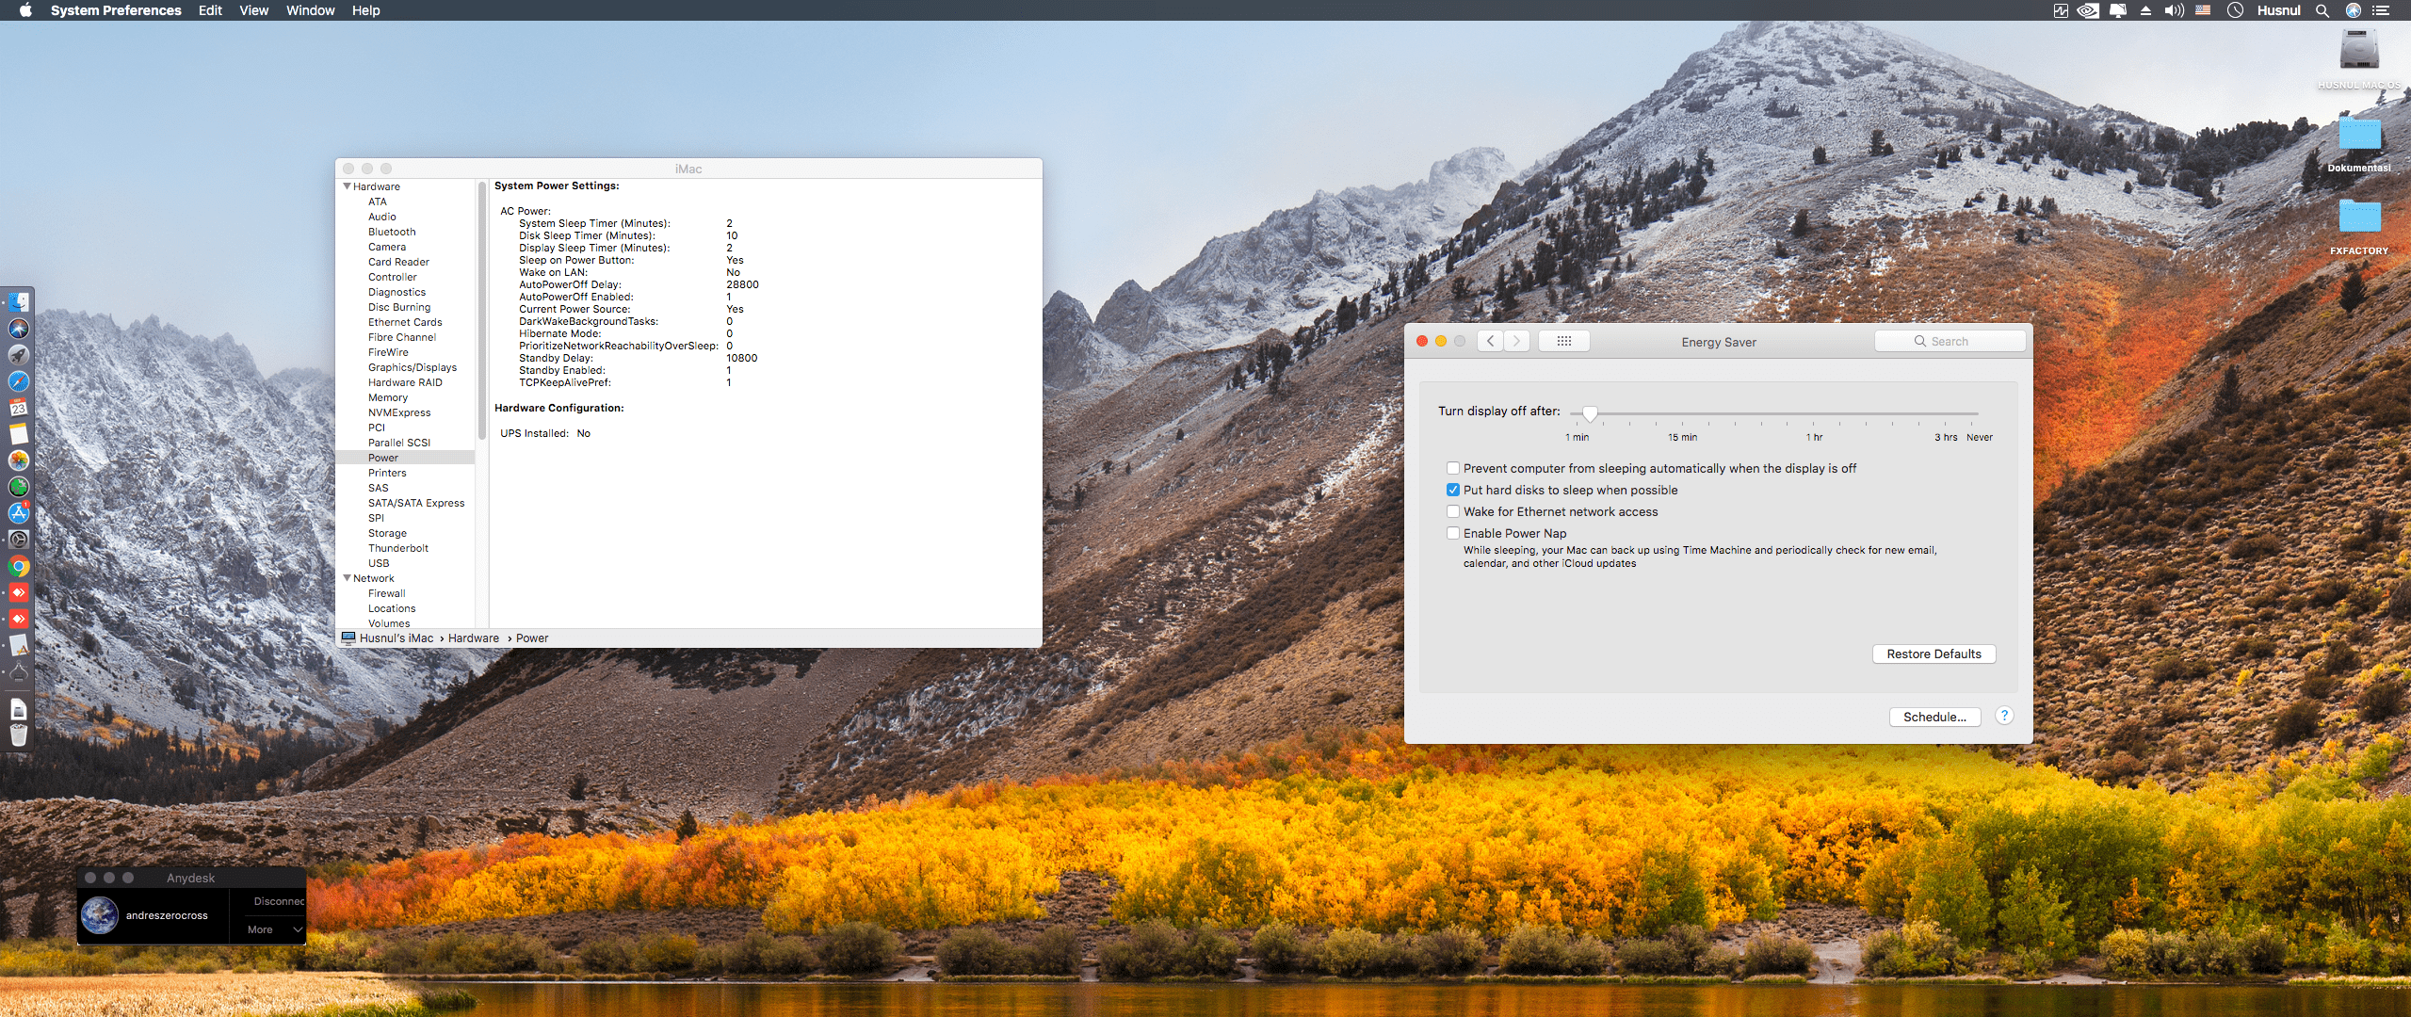Open the Window menu
This screenshot has height=1017, width=2411.
(310, 10)
